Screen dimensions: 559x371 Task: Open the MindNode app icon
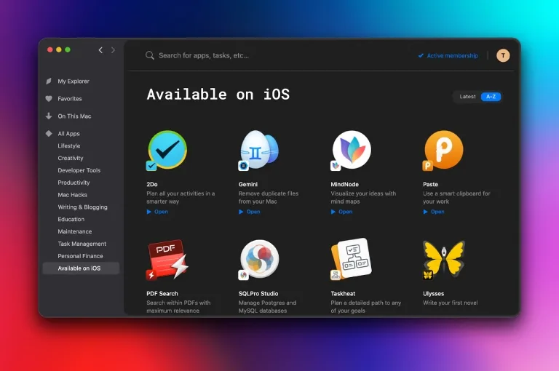pos(352,150)
